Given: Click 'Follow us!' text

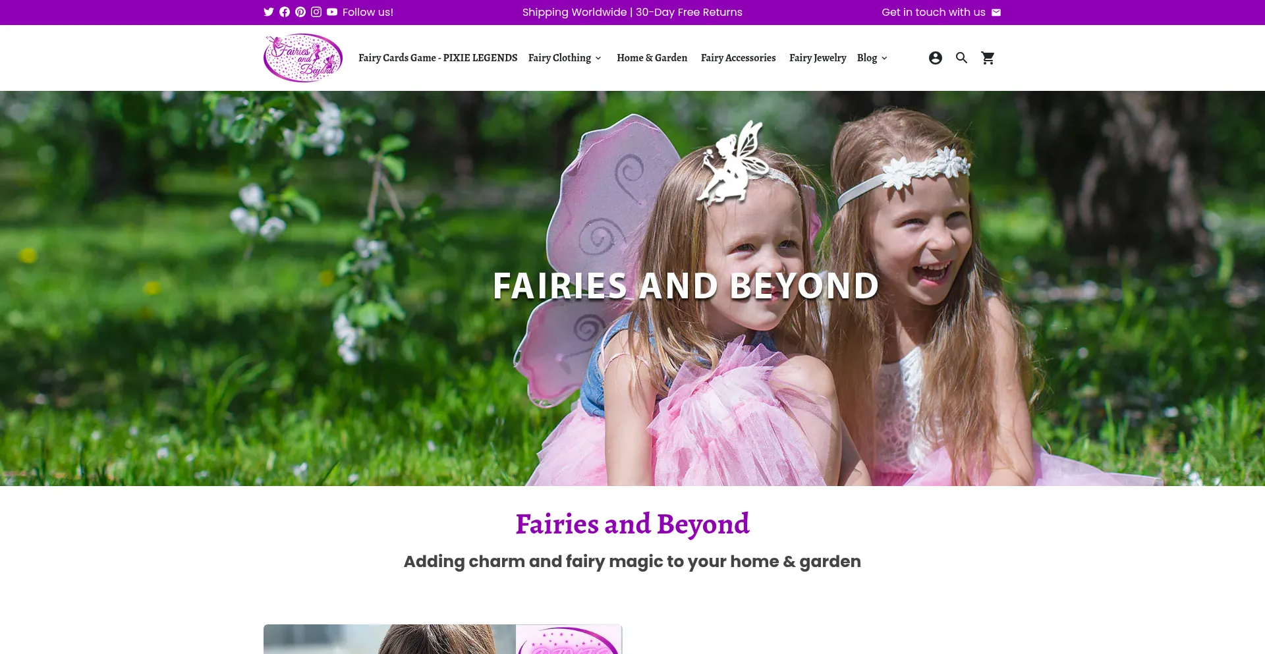Looking at the screenshot, I should pyautogui.click(x=368, y=12).
